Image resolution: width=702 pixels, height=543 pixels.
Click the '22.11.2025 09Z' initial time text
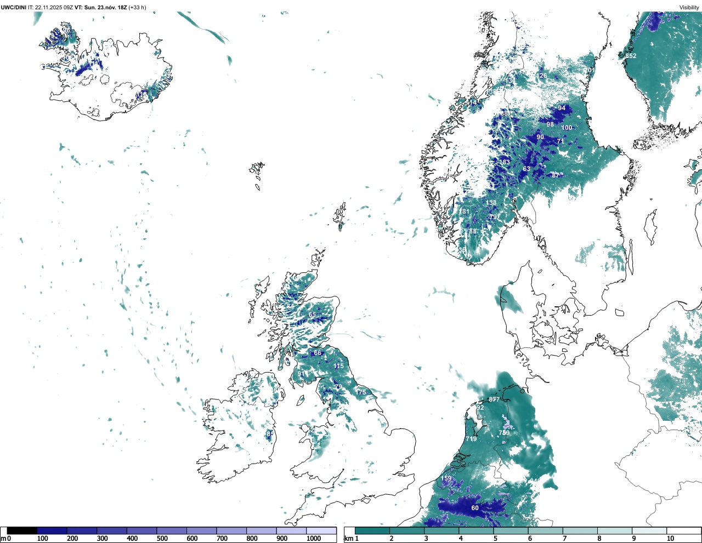pos(54,8)
